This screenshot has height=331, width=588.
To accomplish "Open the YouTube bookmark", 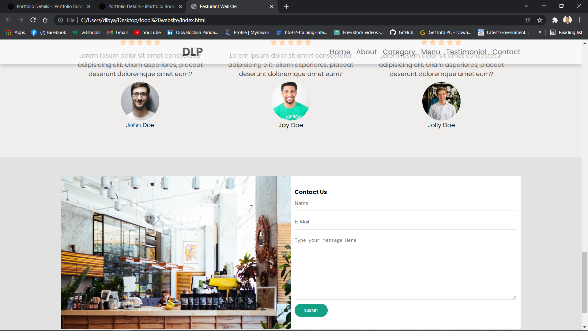I will point(148,32).
